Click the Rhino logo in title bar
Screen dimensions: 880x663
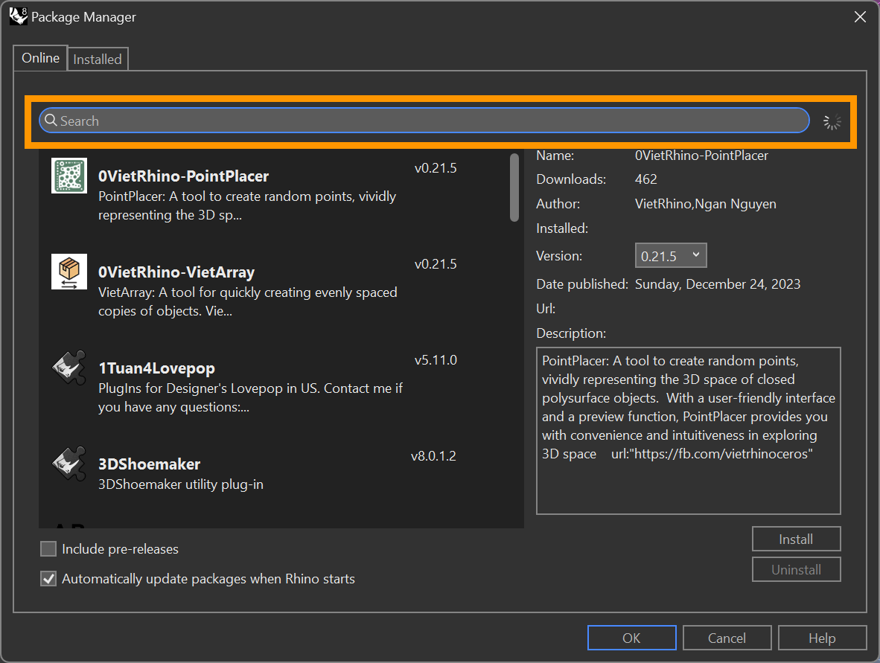coord(18,16)
